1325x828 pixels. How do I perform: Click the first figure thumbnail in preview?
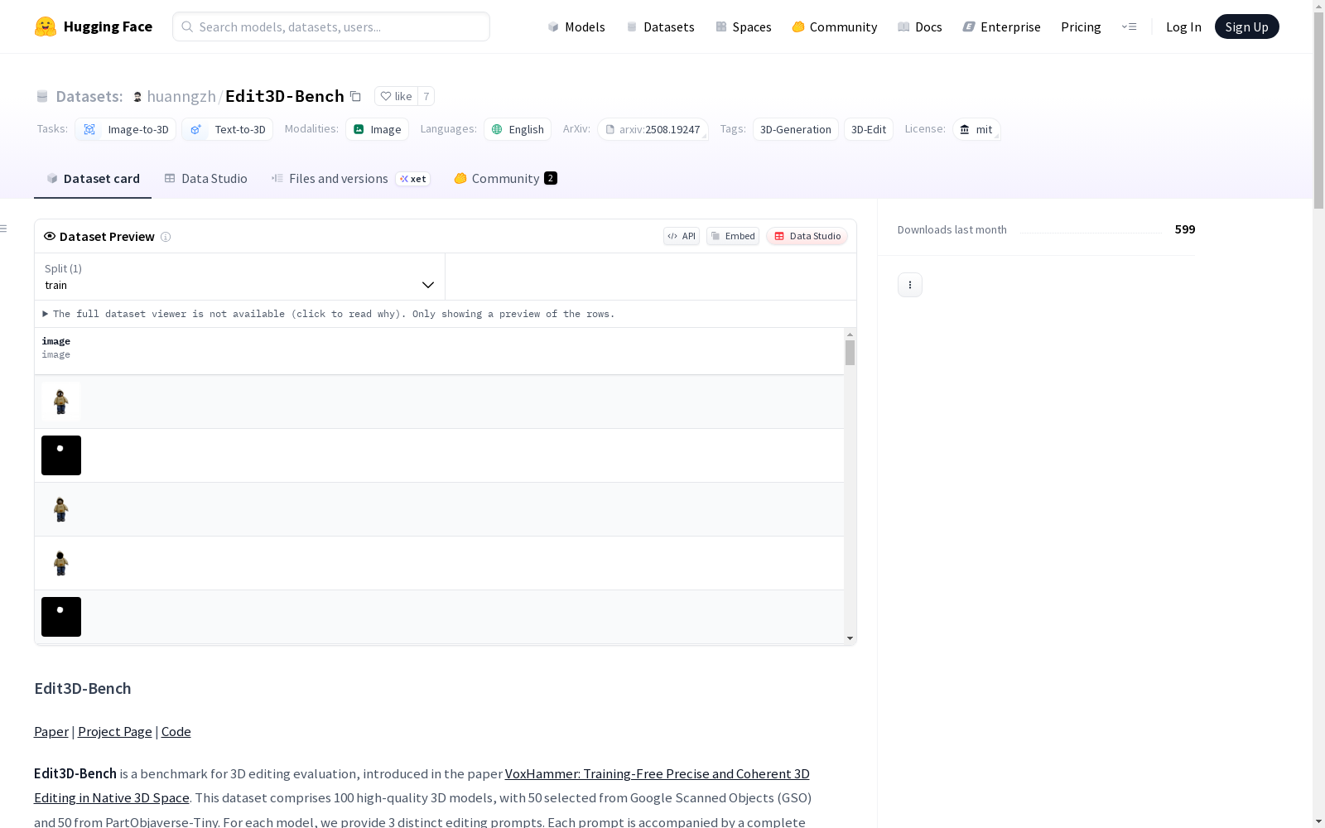coord(61,402)
